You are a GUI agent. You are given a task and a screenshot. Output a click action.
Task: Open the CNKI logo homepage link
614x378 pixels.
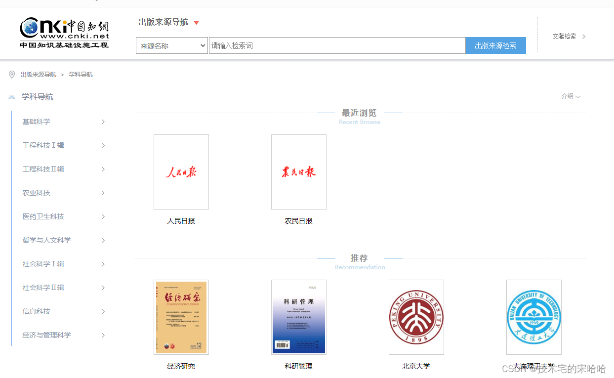tap(64, 33)
